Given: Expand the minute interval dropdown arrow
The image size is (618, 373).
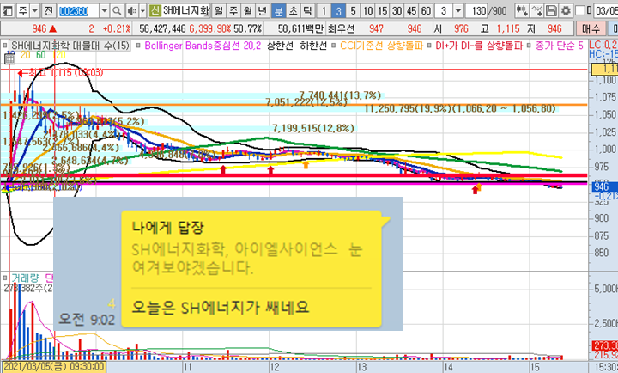Looking at the screenshot, I should click(x=458, y=10).
